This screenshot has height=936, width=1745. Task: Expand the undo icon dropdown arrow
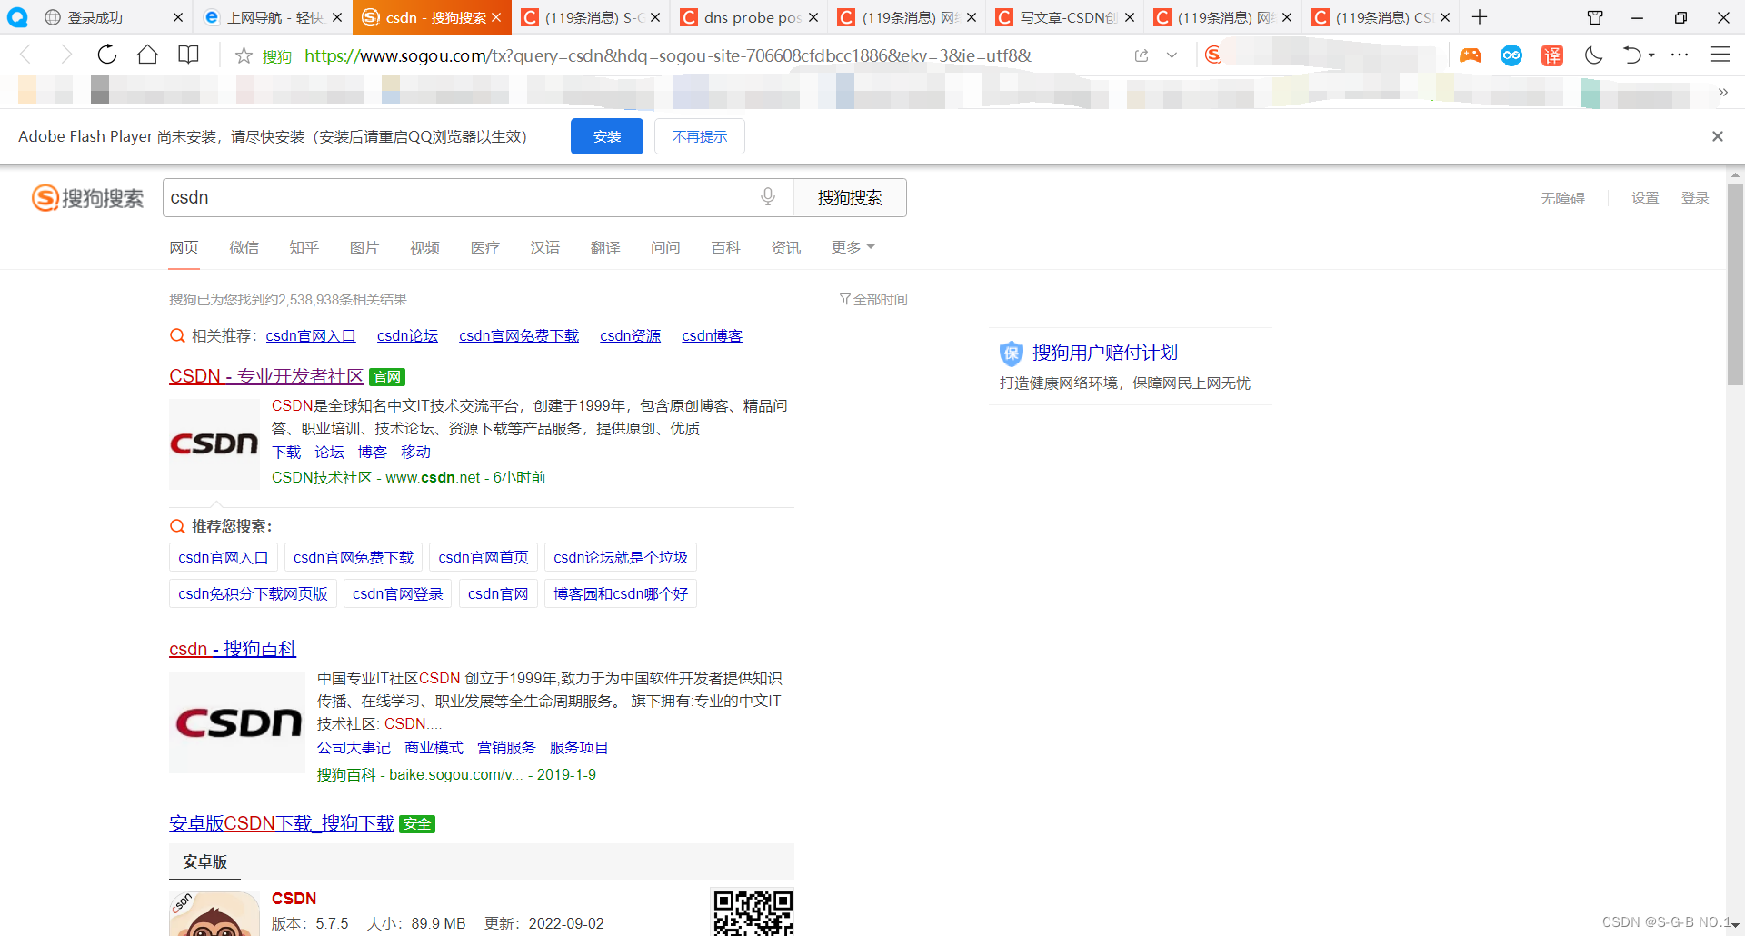click(x=1651, y=55)
